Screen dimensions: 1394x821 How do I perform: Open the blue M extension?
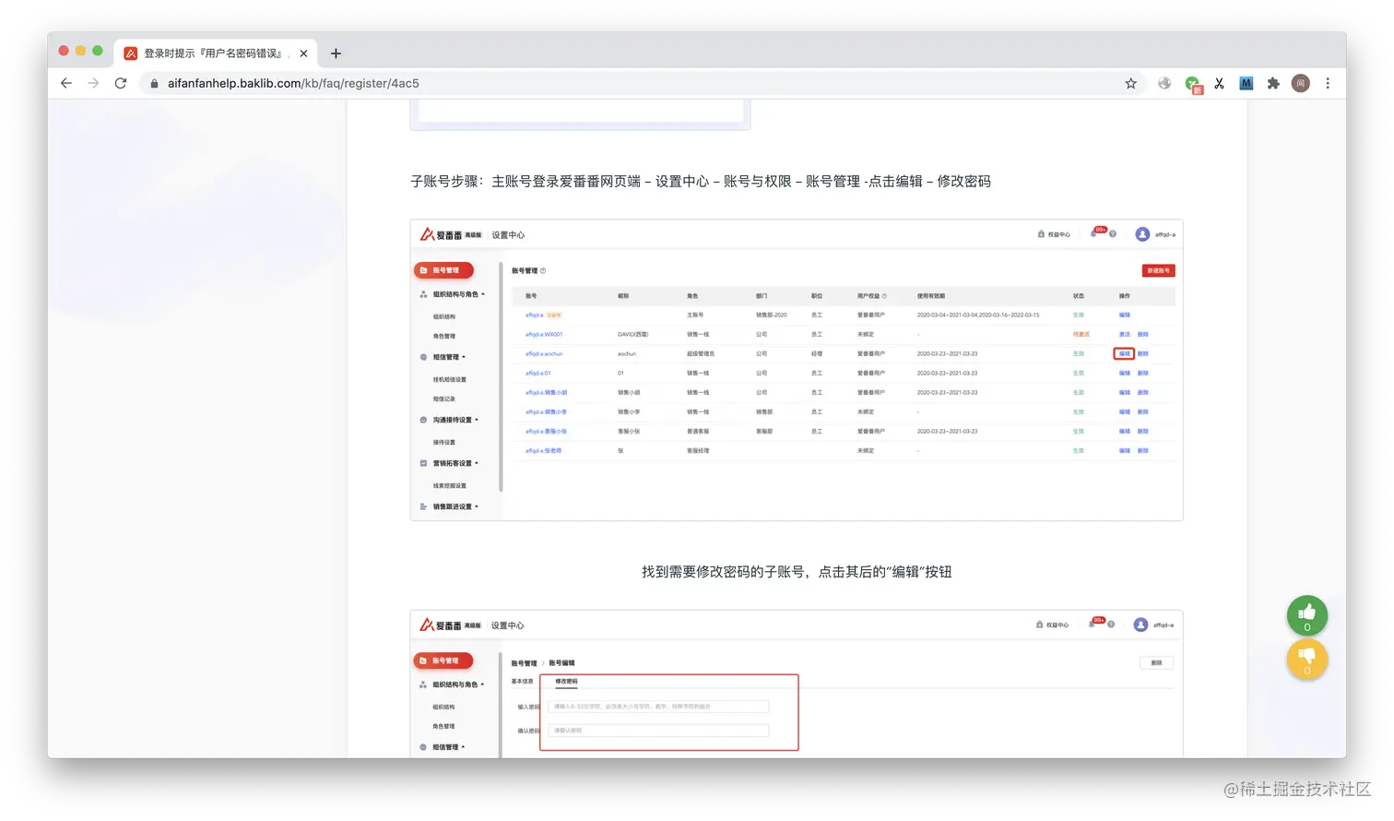point(1246,83)
